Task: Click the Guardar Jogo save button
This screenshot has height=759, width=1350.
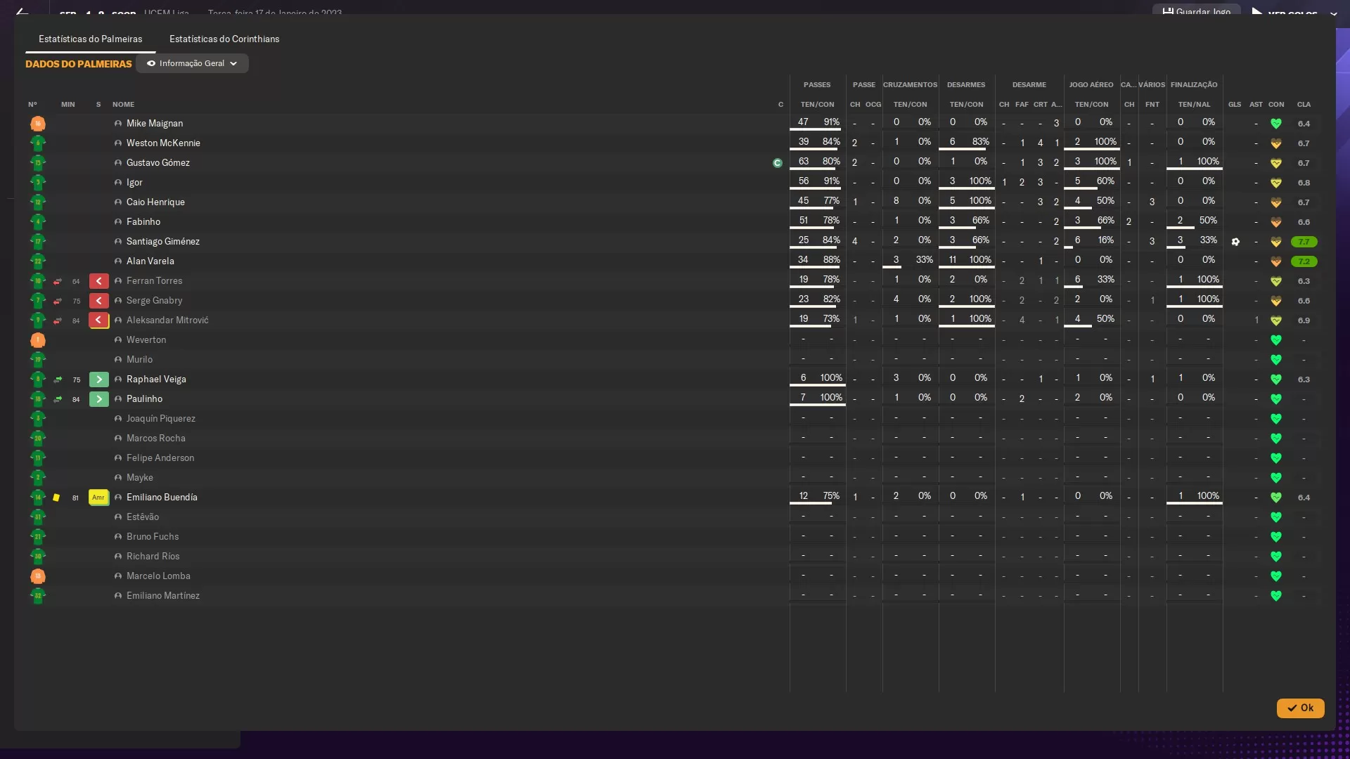Action: 1197,11
